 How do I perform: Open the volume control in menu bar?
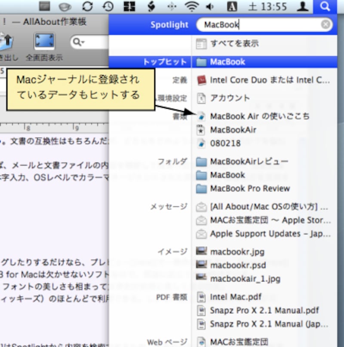211,6
